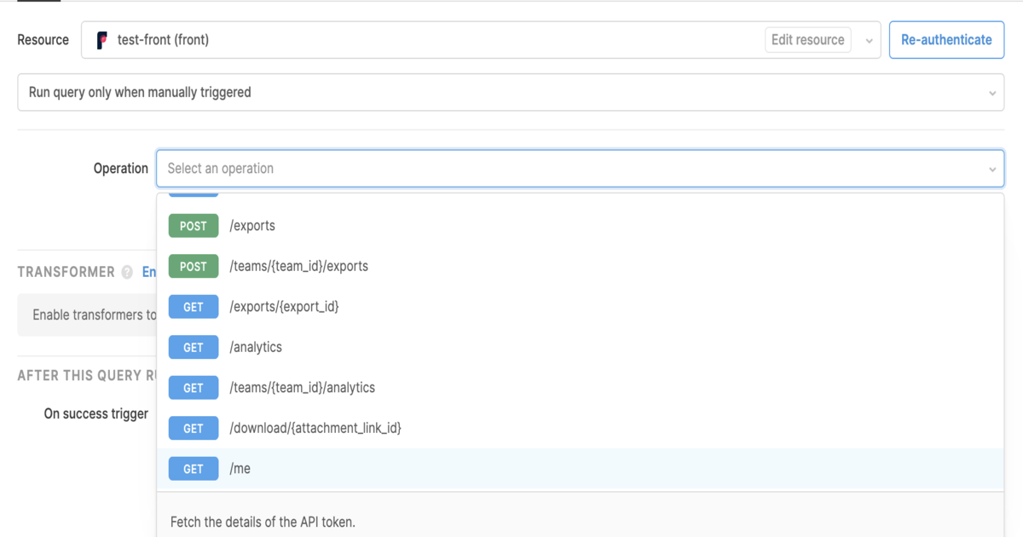Select the /teams/{team_id}/analytics operation
Image resolution: width=1023 pixels, height=537 pixels.
coord(302,388)
